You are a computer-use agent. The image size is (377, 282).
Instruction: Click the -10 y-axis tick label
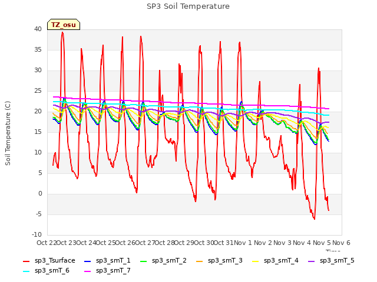point(37,235)
